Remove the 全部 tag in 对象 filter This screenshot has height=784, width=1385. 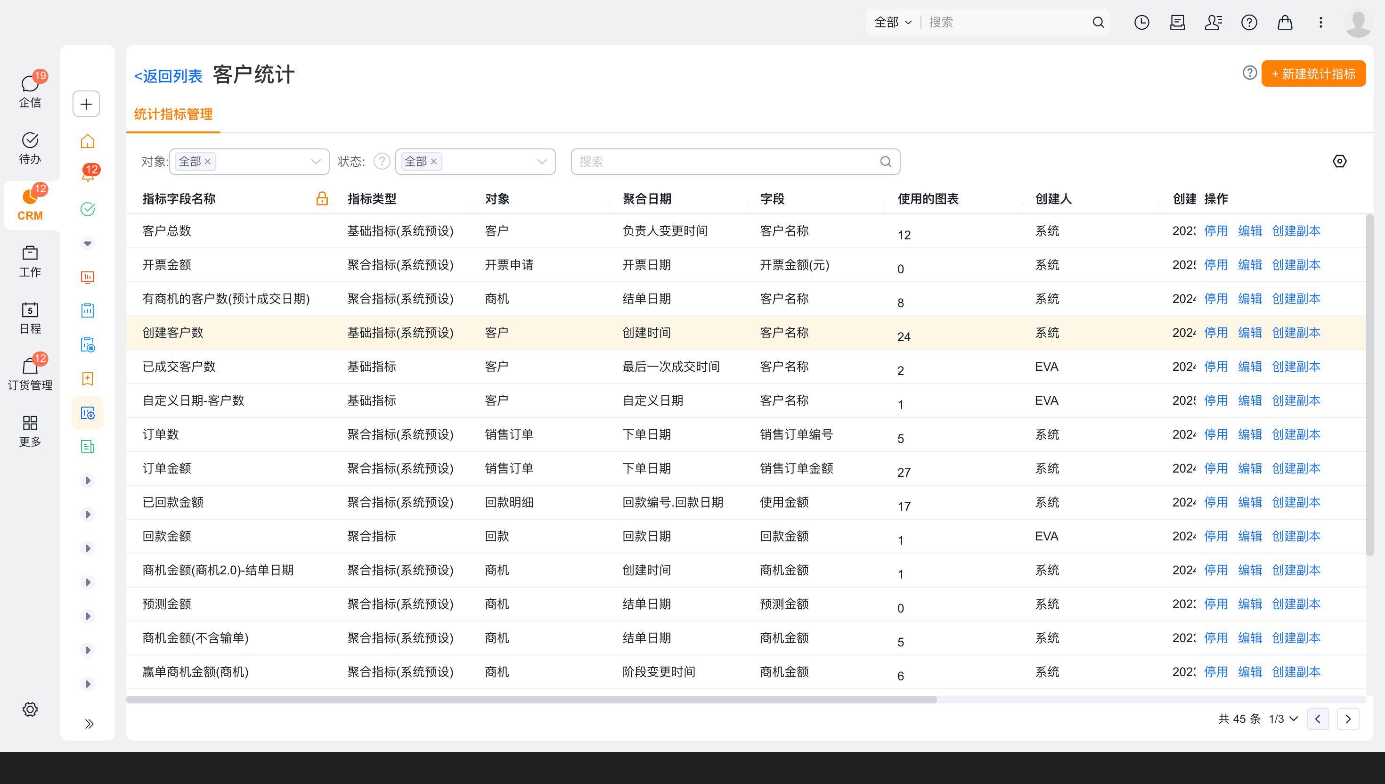(208, 162)
